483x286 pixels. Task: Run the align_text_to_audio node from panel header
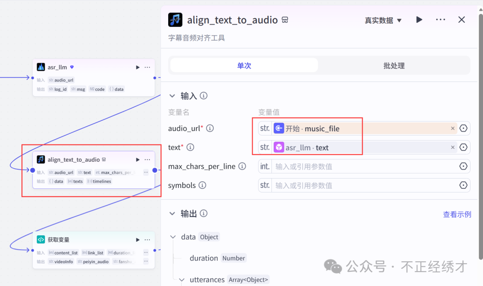click(x=419, y=20)
